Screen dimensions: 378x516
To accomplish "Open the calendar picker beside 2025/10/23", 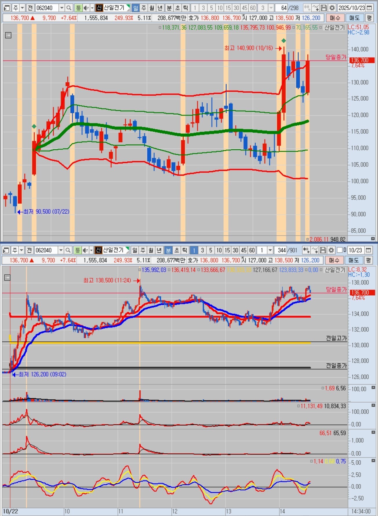I will tap(369, 8).
